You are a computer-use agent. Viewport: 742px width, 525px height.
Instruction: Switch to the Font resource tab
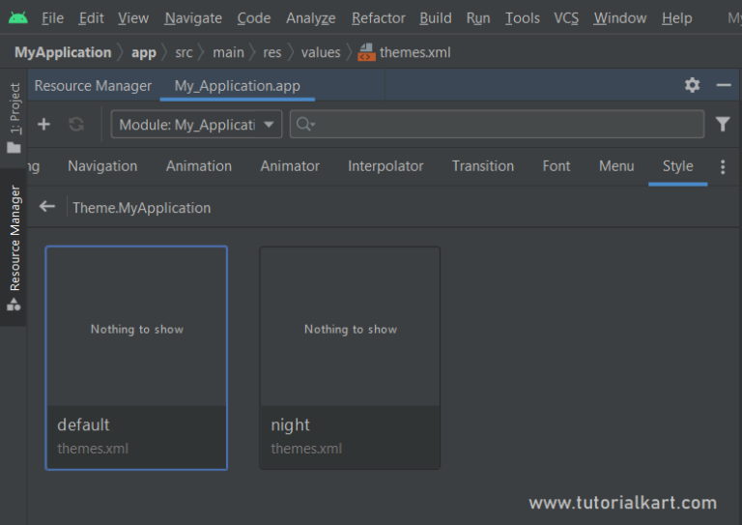coord(556,166)
